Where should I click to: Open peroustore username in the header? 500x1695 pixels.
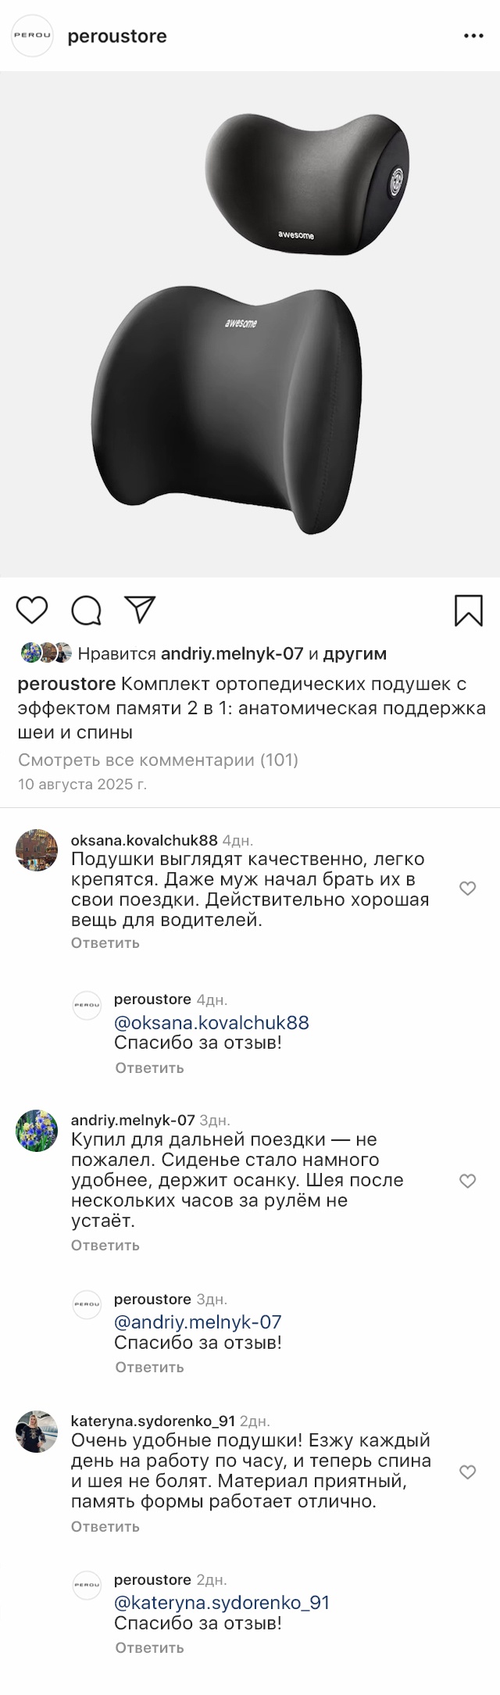[x=117, y=37]
